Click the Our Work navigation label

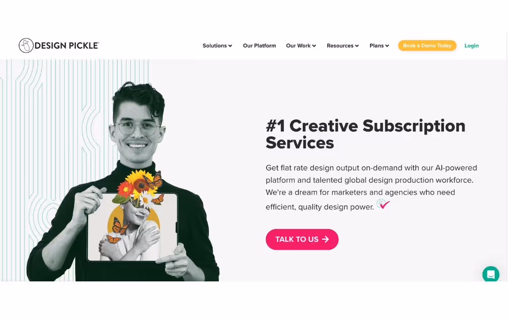point(298,46)
